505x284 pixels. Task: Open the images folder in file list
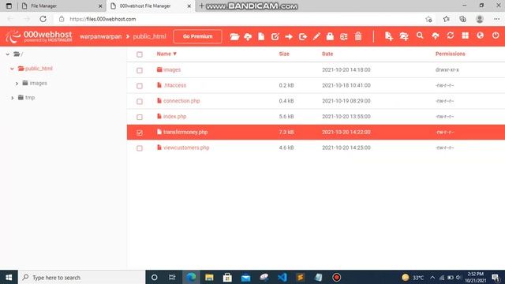[172, 69]
